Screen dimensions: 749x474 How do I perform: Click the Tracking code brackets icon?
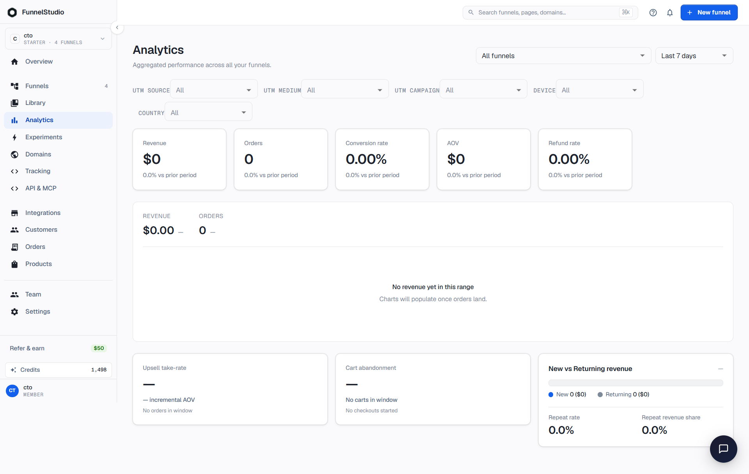click(x=14, y=171)
